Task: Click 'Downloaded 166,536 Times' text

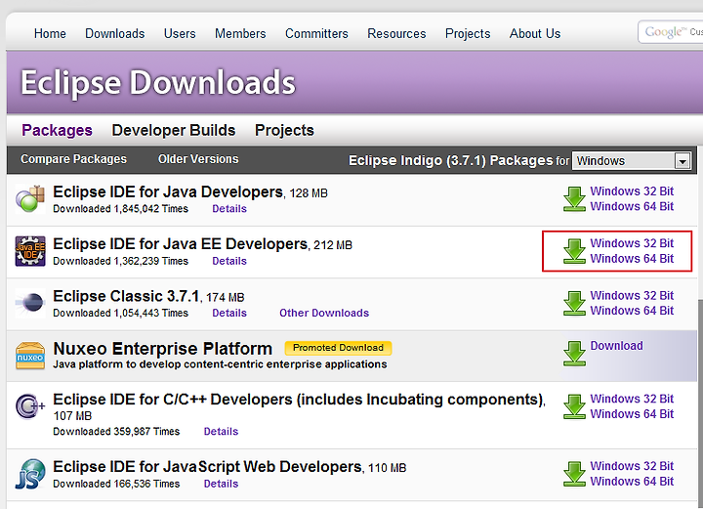Action: [116, 484]
